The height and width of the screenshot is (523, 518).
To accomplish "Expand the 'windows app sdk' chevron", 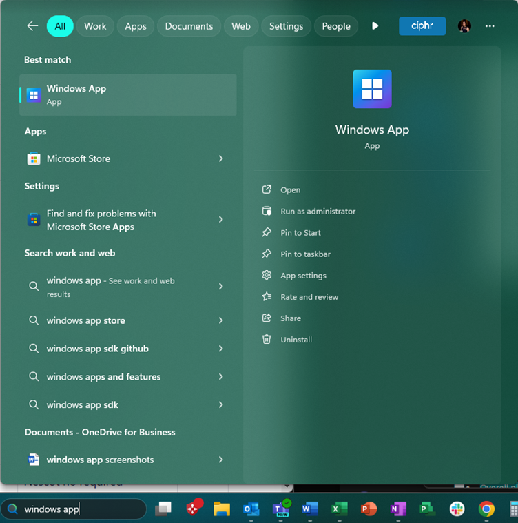I will point(220,404).
